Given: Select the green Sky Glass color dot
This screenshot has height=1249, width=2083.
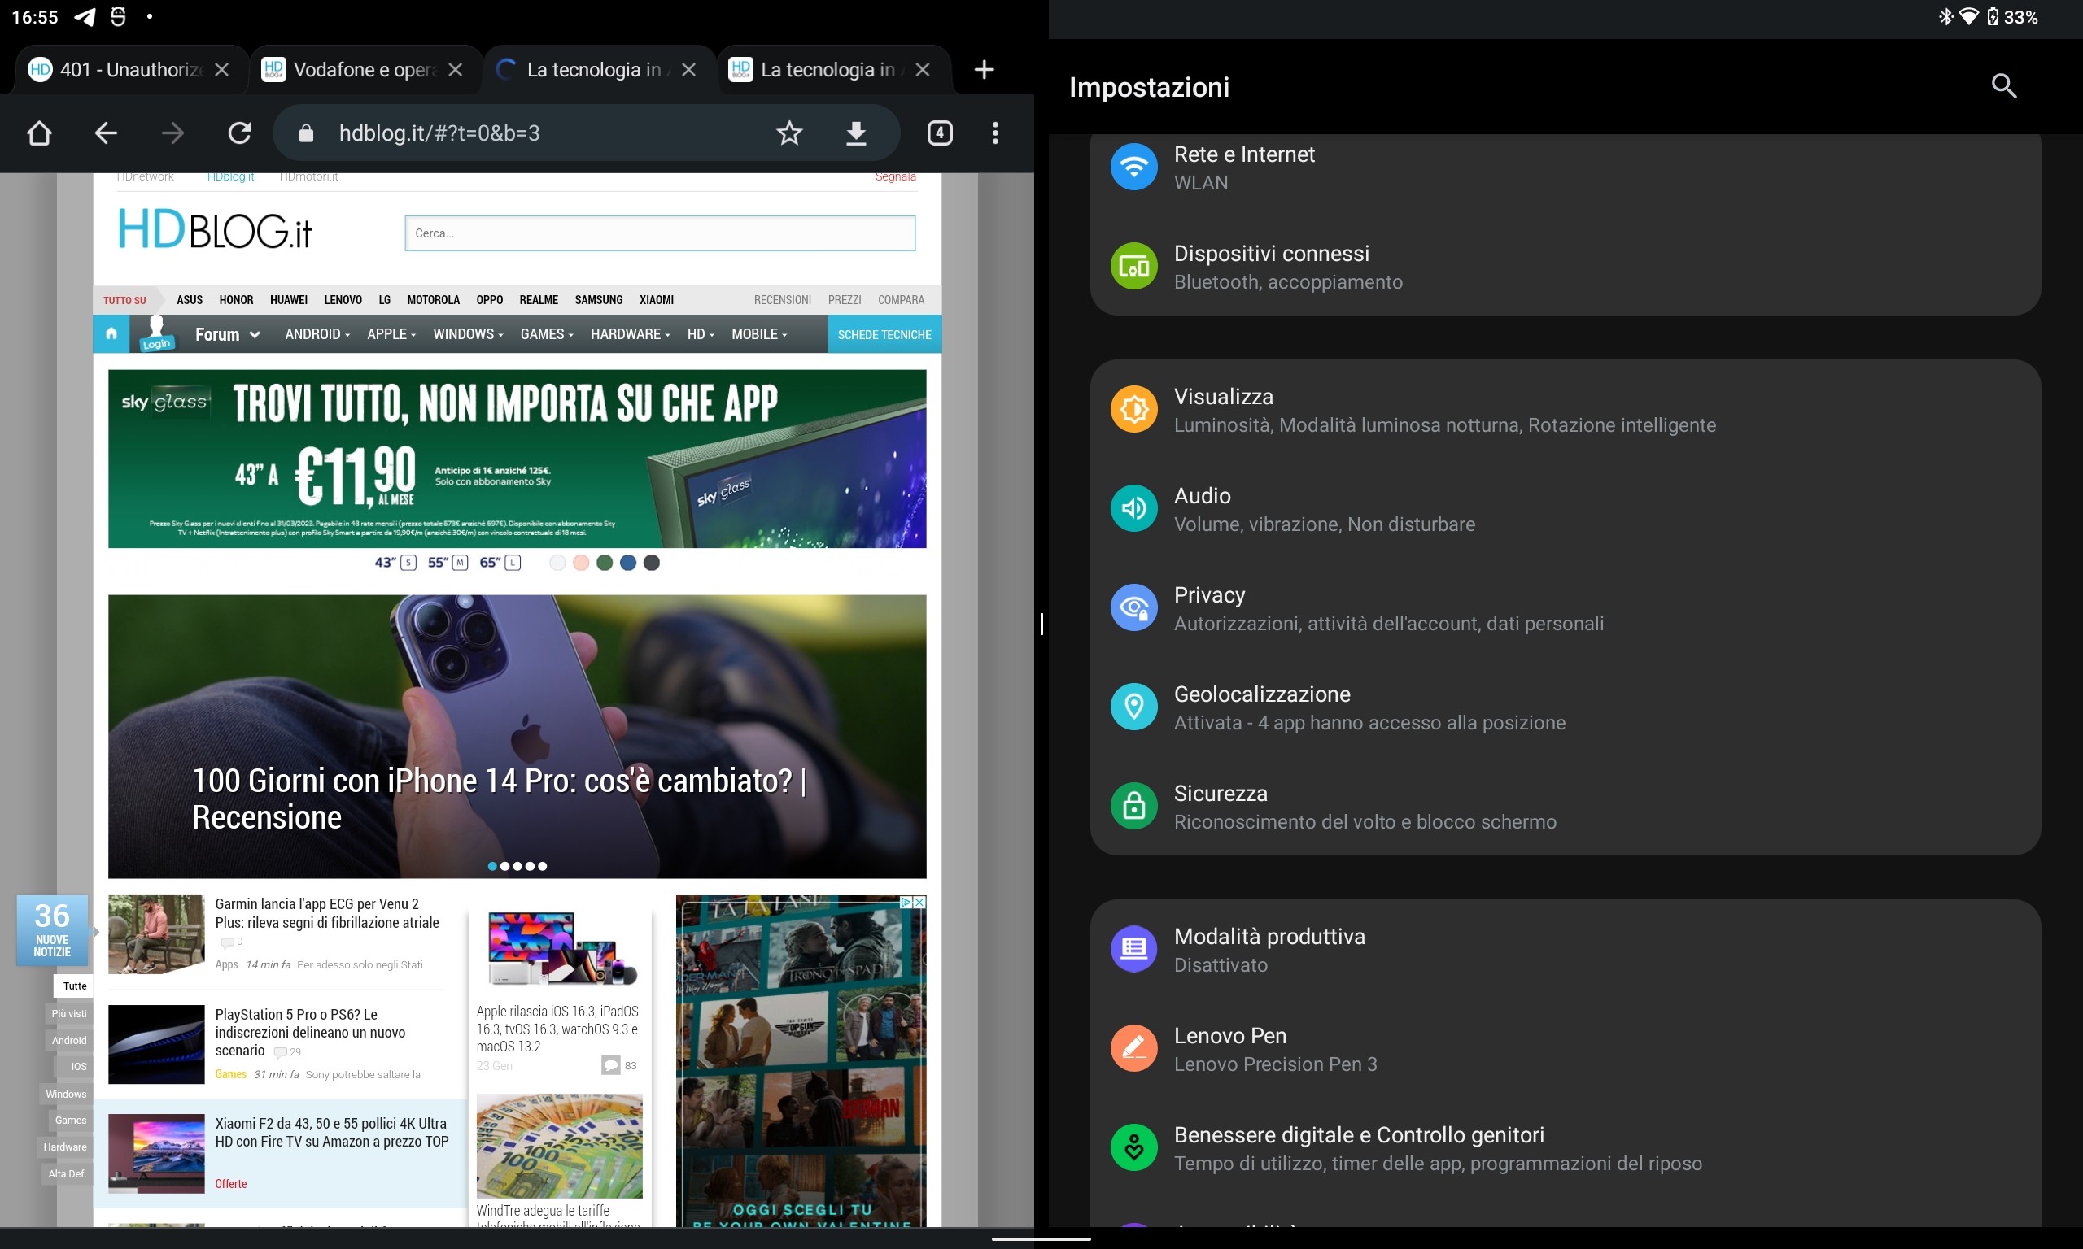Looking at the screenshot, I should click(605, 563).
